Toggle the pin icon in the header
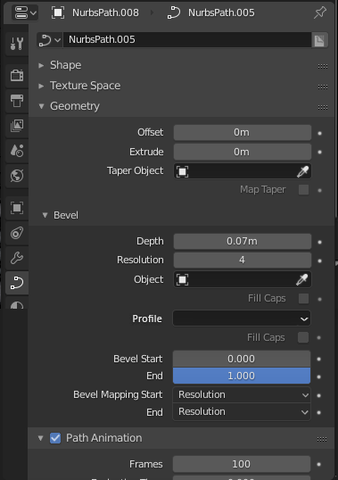Viewport: 338px width, 480px height. pos(320,12)
